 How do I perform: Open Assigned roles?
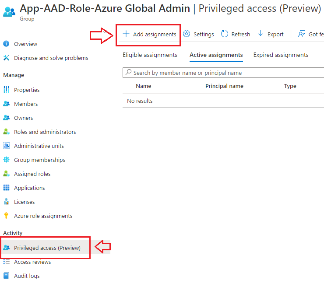32,174
